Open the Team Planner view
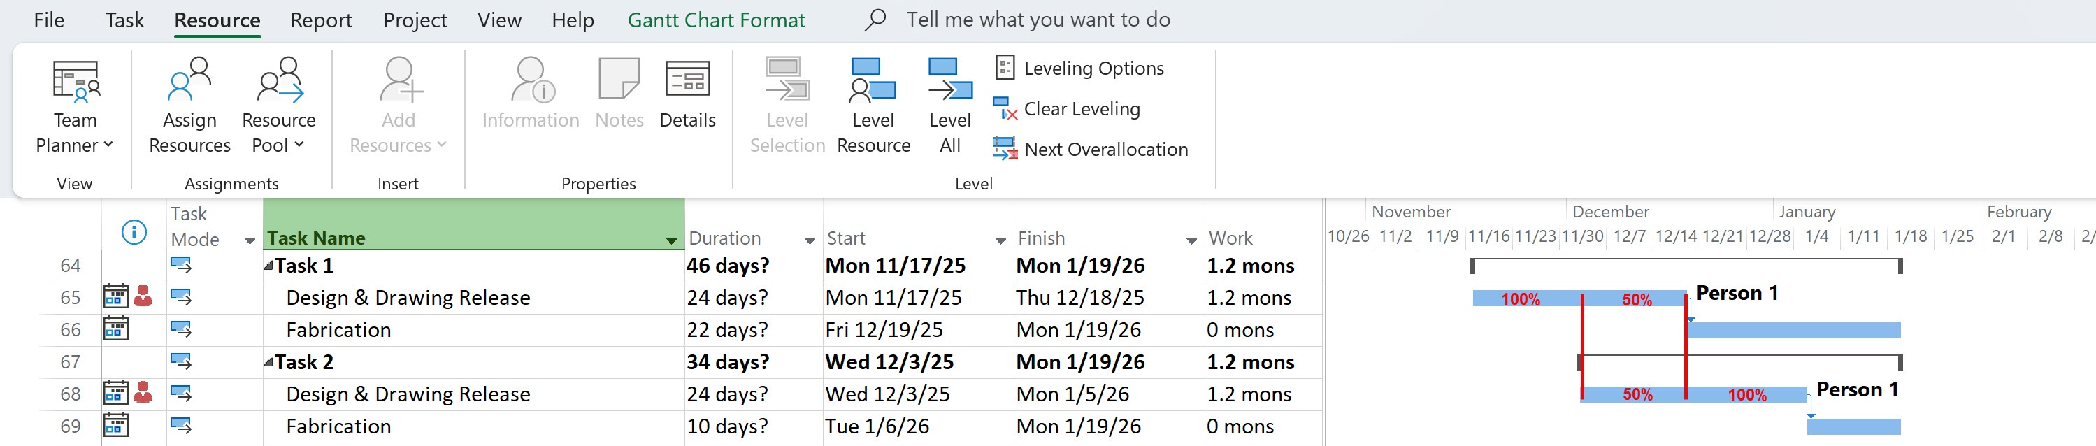This screenshot has height=446, width=2096. pos(75,106)
